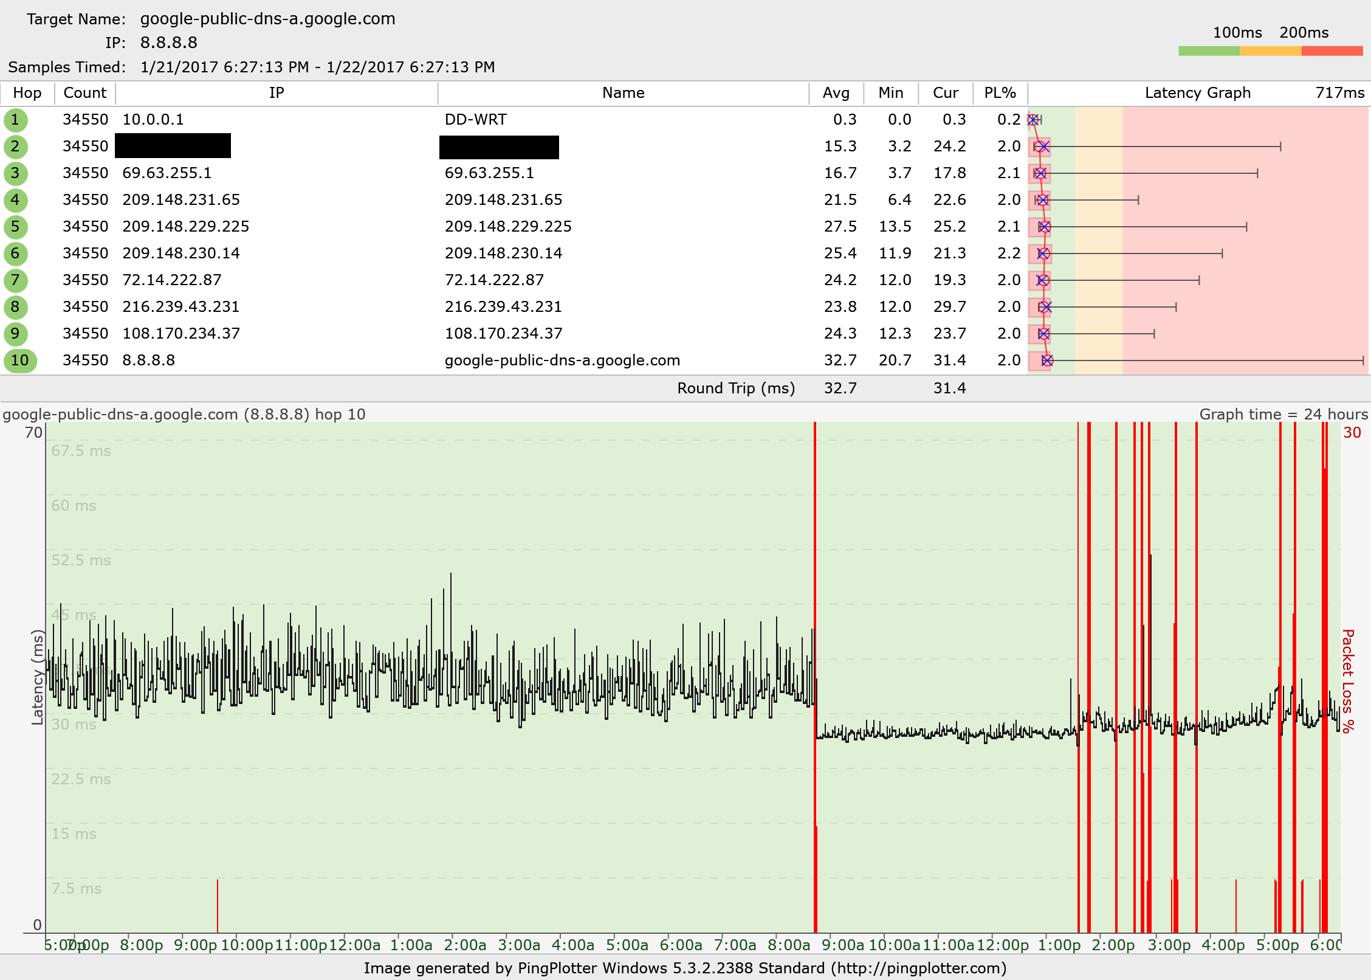The width and height of the screenshot is (1371, 980).
Task: Click the Hop column header
Action: (x=27, y=93)
